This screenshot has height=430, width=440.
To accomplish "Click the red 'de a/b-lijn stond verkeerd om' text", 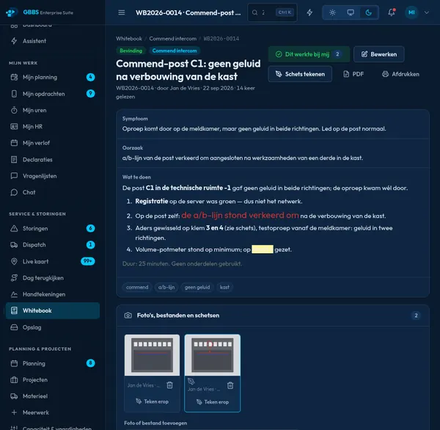I will 240,216.
